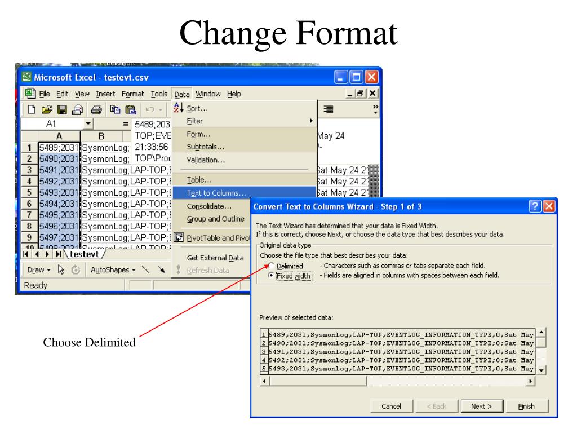The image size is (577, 433).
Task: Restore the inner workbook window
Action: click(361, 94)
